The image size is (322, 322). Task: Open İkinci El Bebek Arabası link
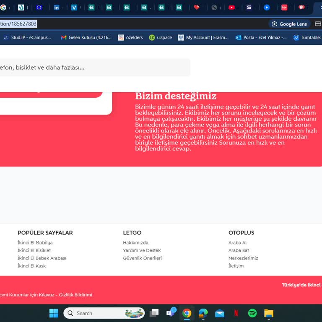[x=42, y=258]
